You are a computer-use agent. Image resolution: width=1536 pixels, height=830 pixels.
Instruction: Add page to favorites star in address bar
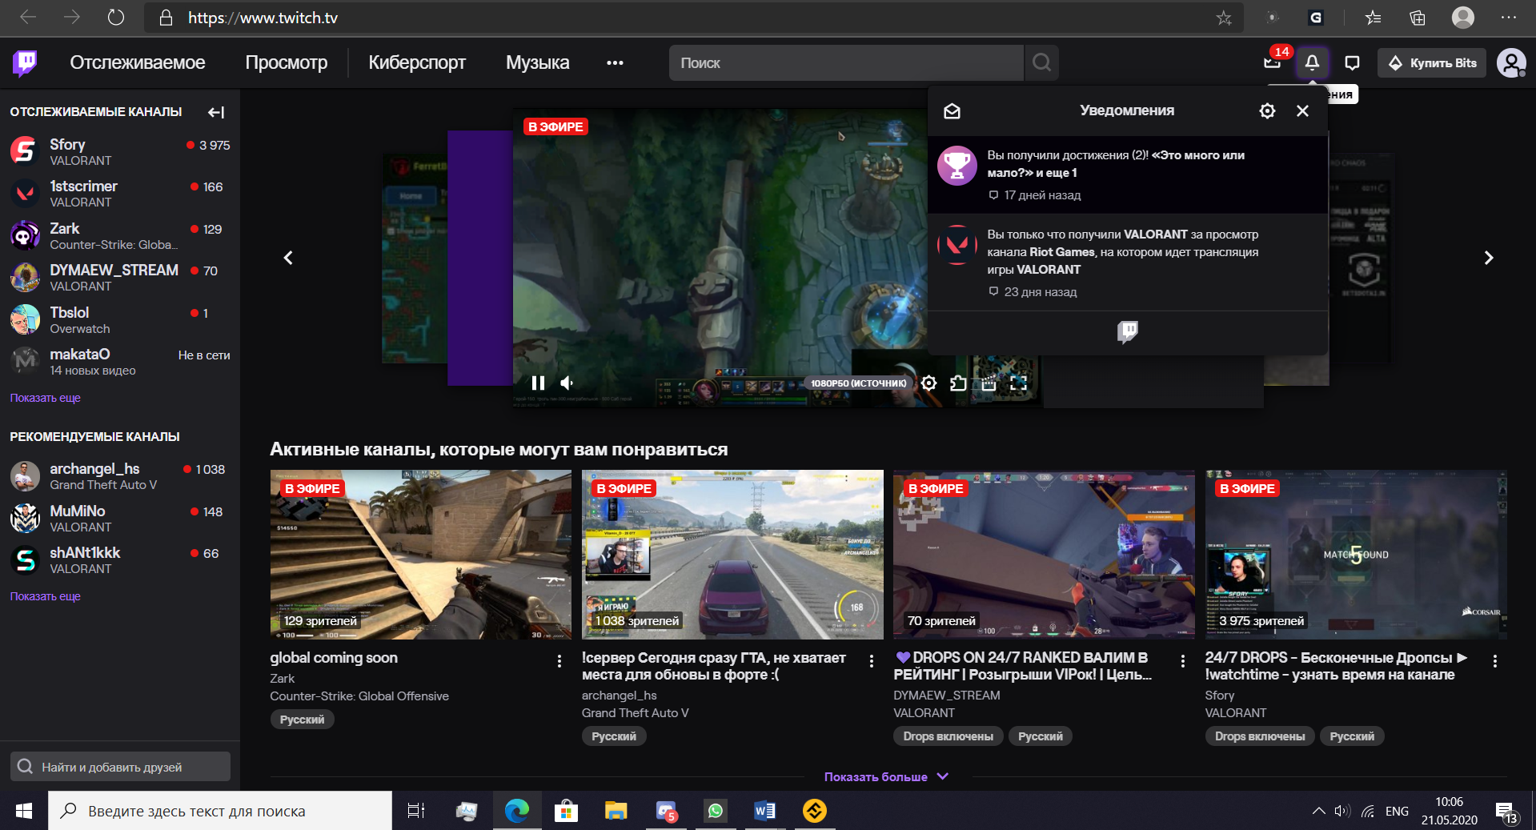tap(1224, 18)
